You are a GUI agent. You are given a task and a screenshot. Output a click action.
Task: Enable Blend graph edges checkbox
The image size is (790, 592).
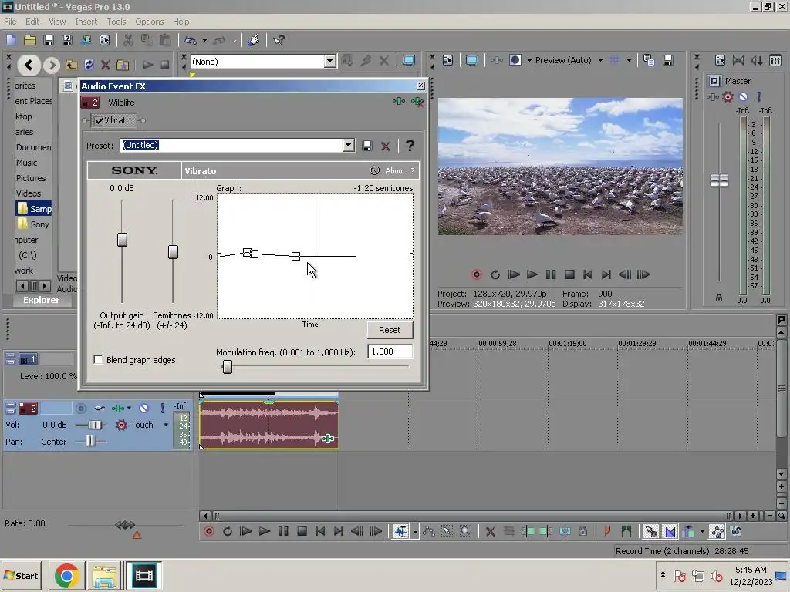[99, 359]
